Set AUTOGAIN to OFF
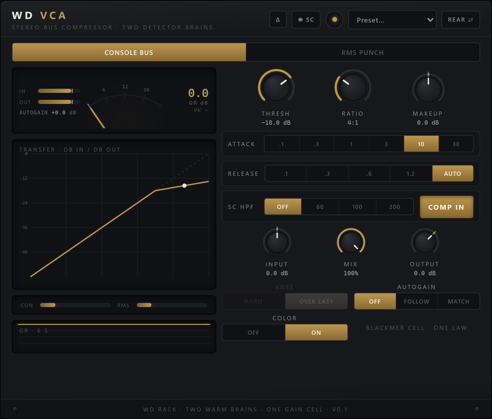Screen dimensions: 492x419 point(375,301)
